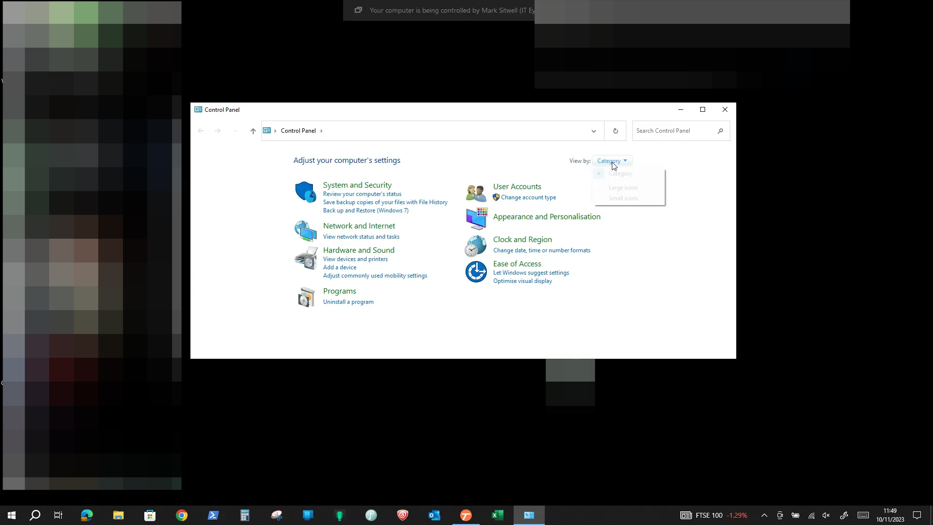Image resolution: width=933 pixels, height=525 pixels.
Task: Show hidden system tray icons
Action: pyautogui.click(x=764, y=515)
